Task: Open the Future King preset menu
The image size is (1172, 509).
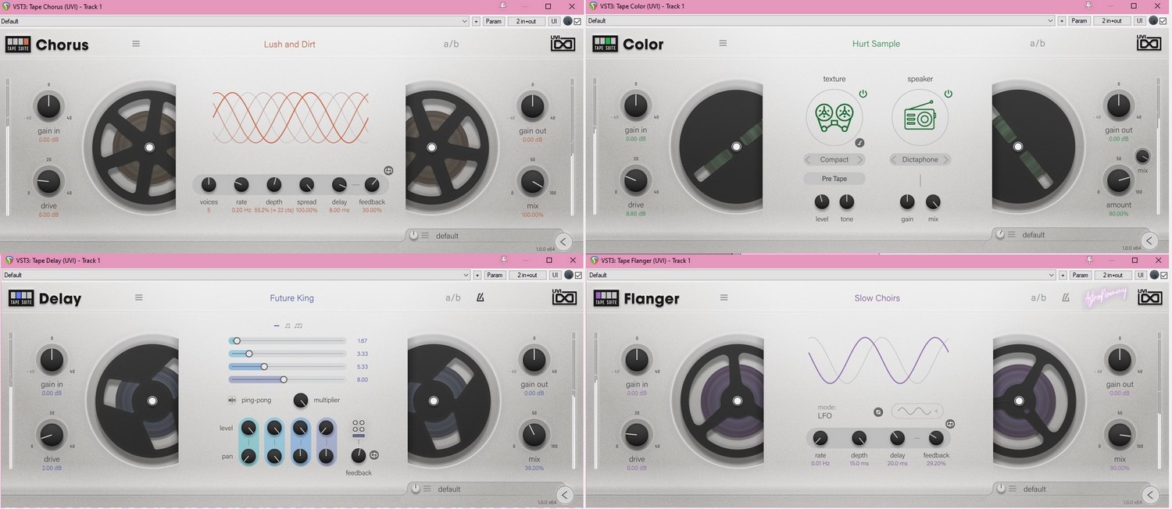Action: tap(292, 297)
